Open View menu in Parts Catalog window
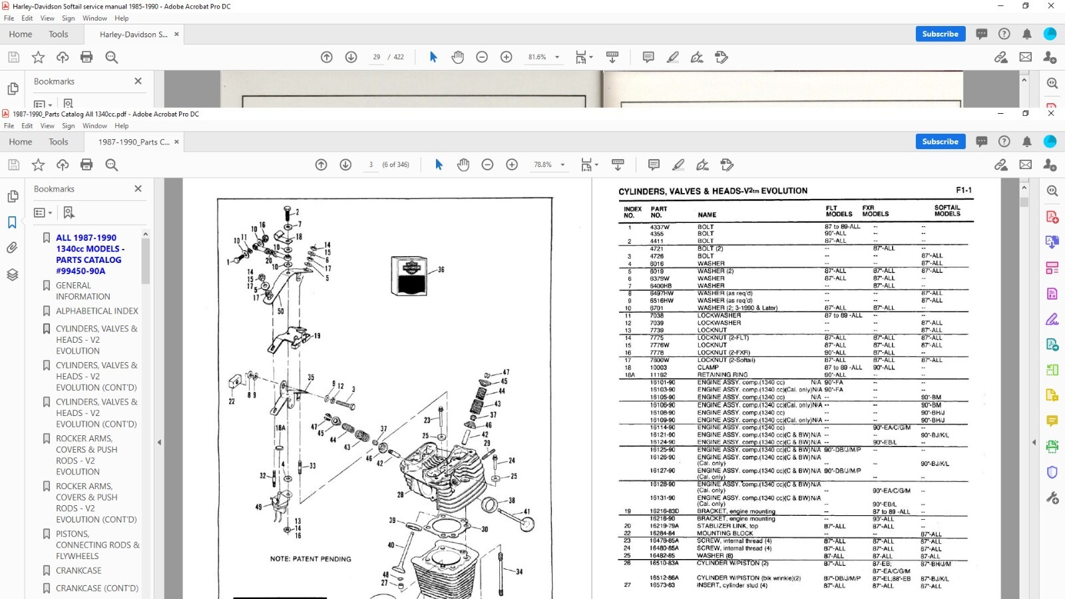 point(47,126)
